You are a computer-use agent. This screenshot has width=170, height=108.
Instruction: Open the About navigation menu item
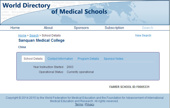[x=48, y=28]
